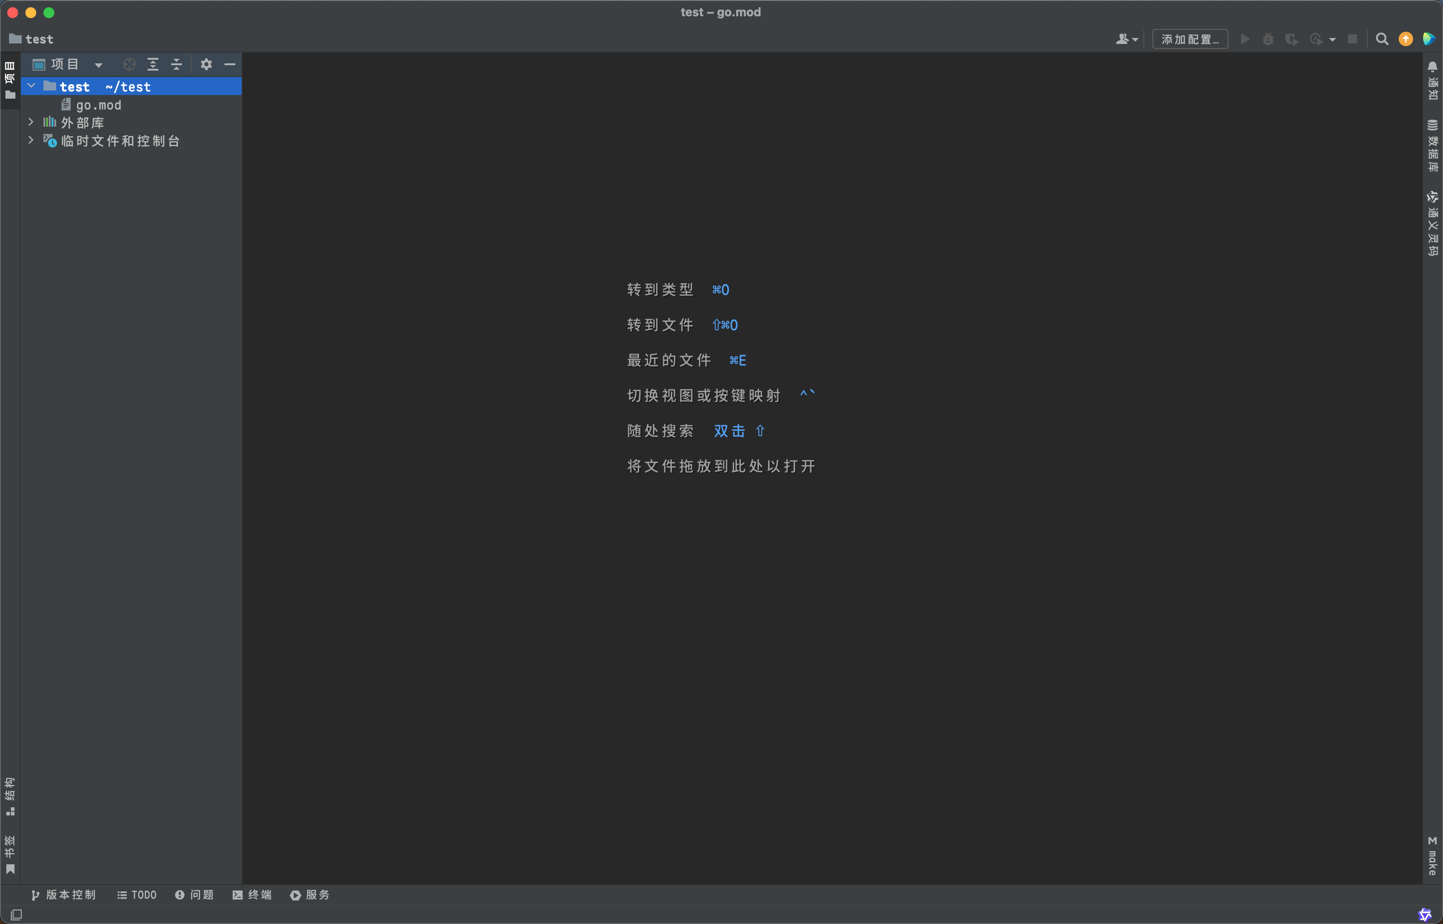
Task: Open the 版本控制 tool window
Action: click(x=64, y=895)
